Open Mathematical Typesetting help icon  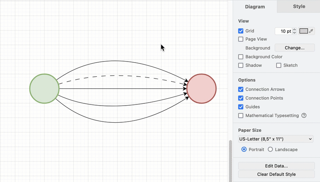(x=304, y=115)
